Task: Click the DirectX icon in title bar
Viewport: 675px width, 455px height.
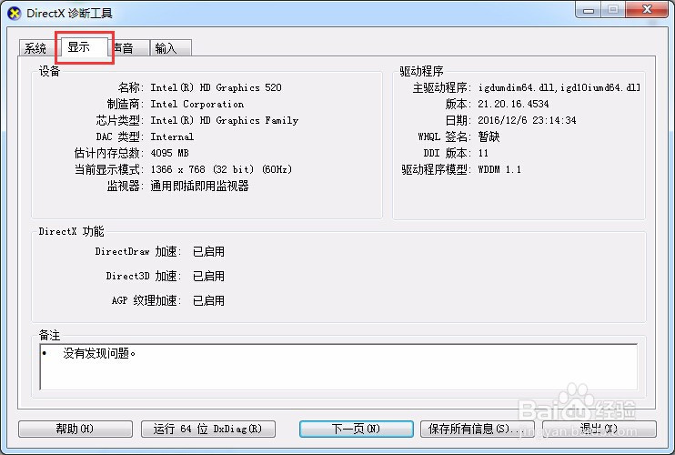Action: tap(15, 14)
